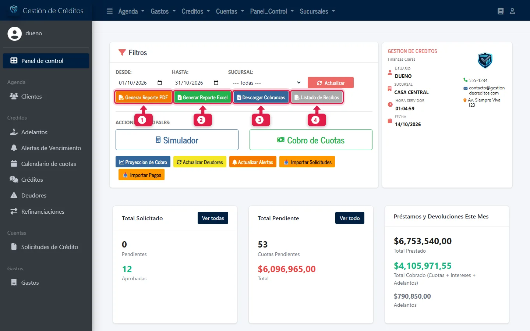The width and height of the screenshot is (530, 331).
Task: Launch the Simulador
Action: tap(177, 140)
